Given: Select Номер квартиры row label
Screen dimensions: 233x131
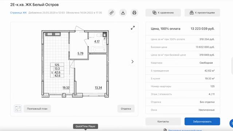Looking at the screenshot, I should (161, 86).
